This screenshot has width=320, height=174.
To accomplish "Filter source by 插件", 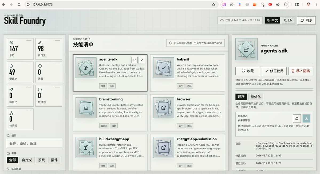I will pos(54,160).
